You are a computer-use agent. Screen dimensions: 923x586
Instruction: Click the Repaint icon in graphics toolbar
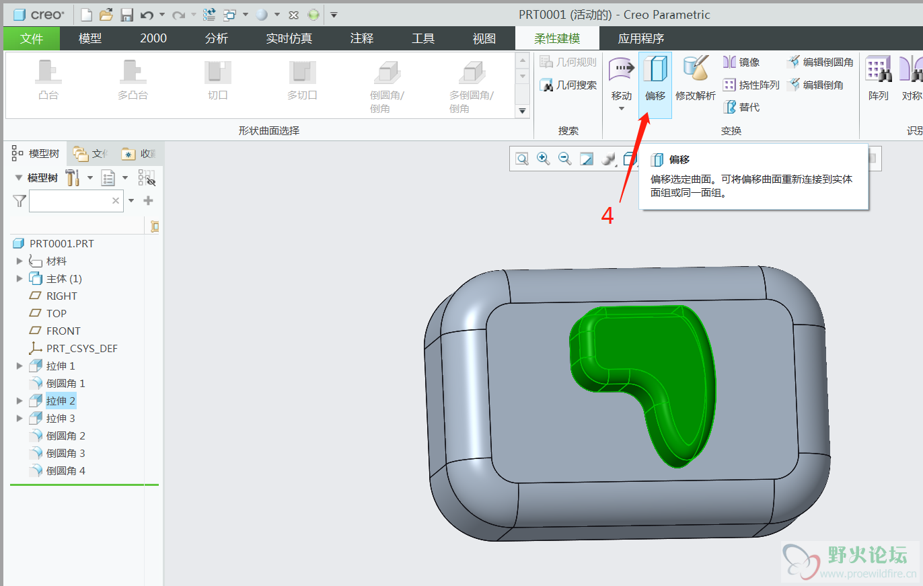[587, 159]
